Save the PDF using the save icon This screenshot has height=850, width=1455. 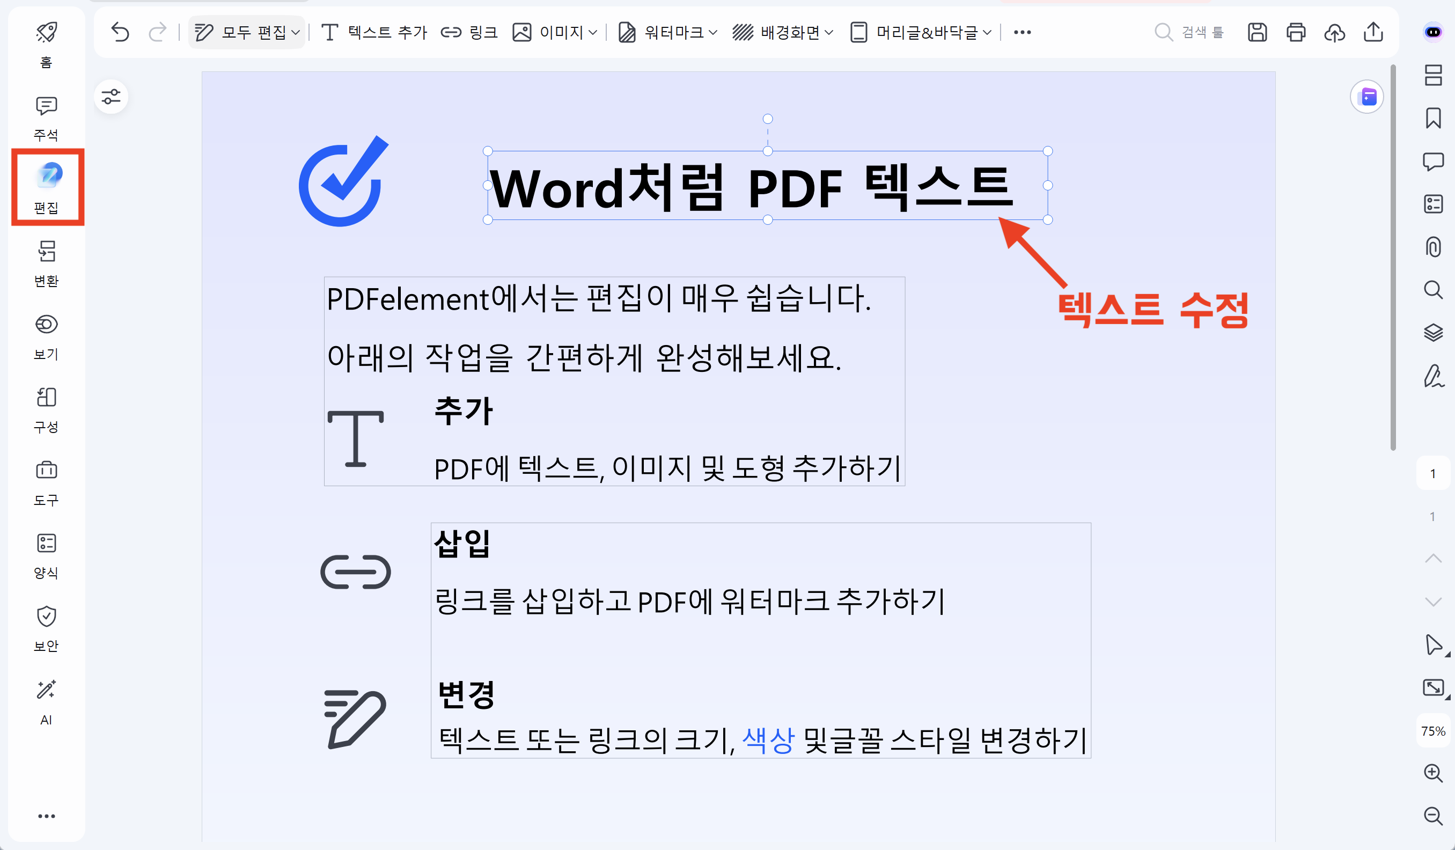(x=1258, y=33)
